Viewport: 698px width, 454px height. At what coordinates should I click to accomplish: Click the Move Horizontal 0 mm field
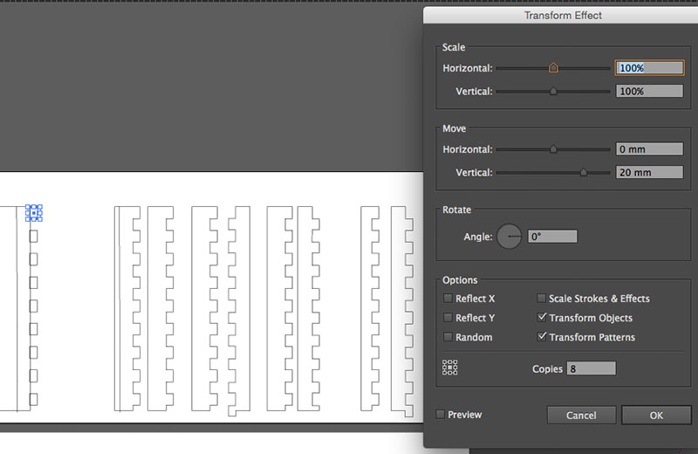(x=649, y=148)
